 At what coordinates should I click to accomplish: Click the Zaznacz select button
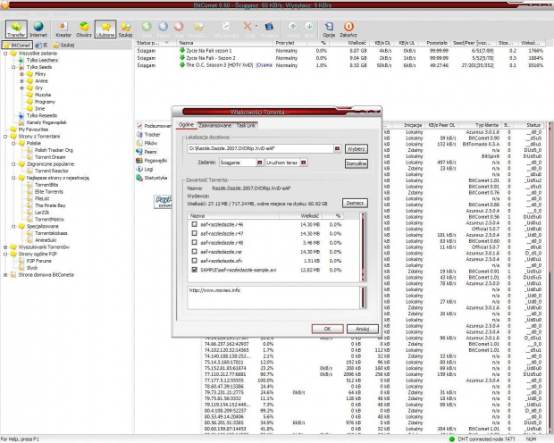pyautogui.click(x=355, y=203)
